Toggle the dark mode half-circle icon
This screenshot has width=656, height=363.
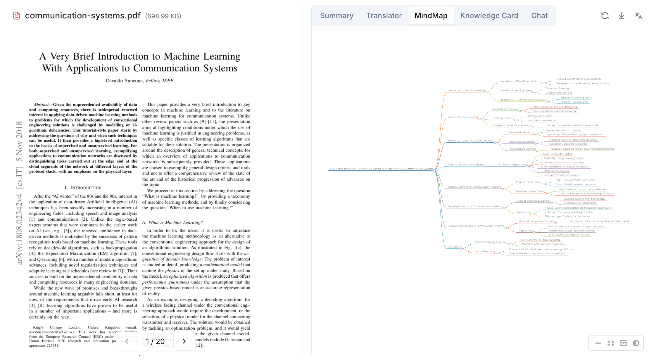tap(636, 343)
